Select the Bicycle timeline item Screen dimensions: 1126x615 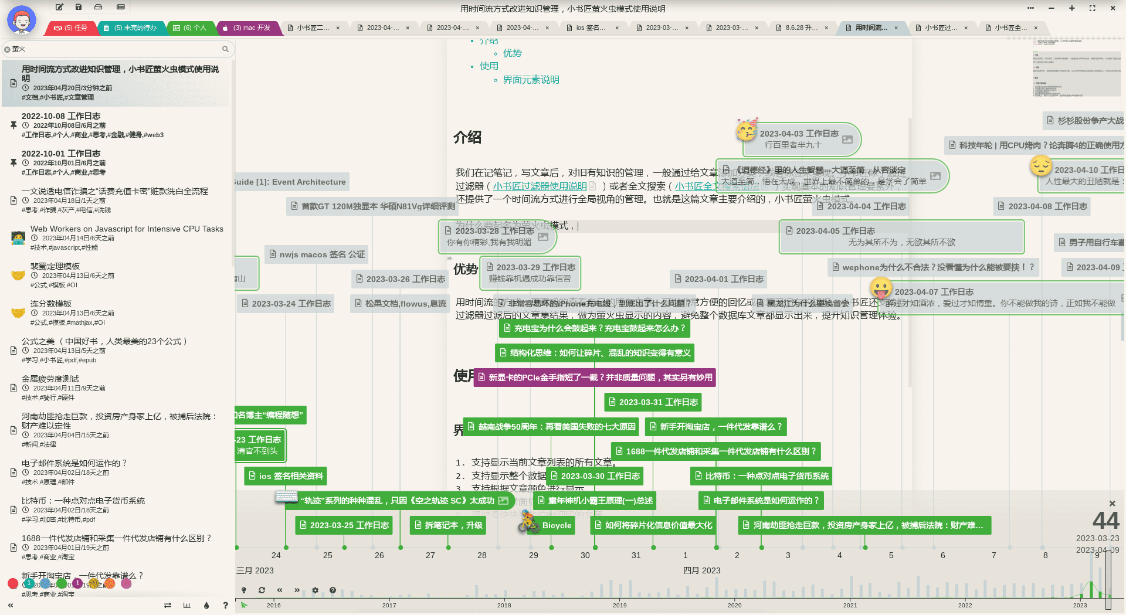(x=551, y=525)
